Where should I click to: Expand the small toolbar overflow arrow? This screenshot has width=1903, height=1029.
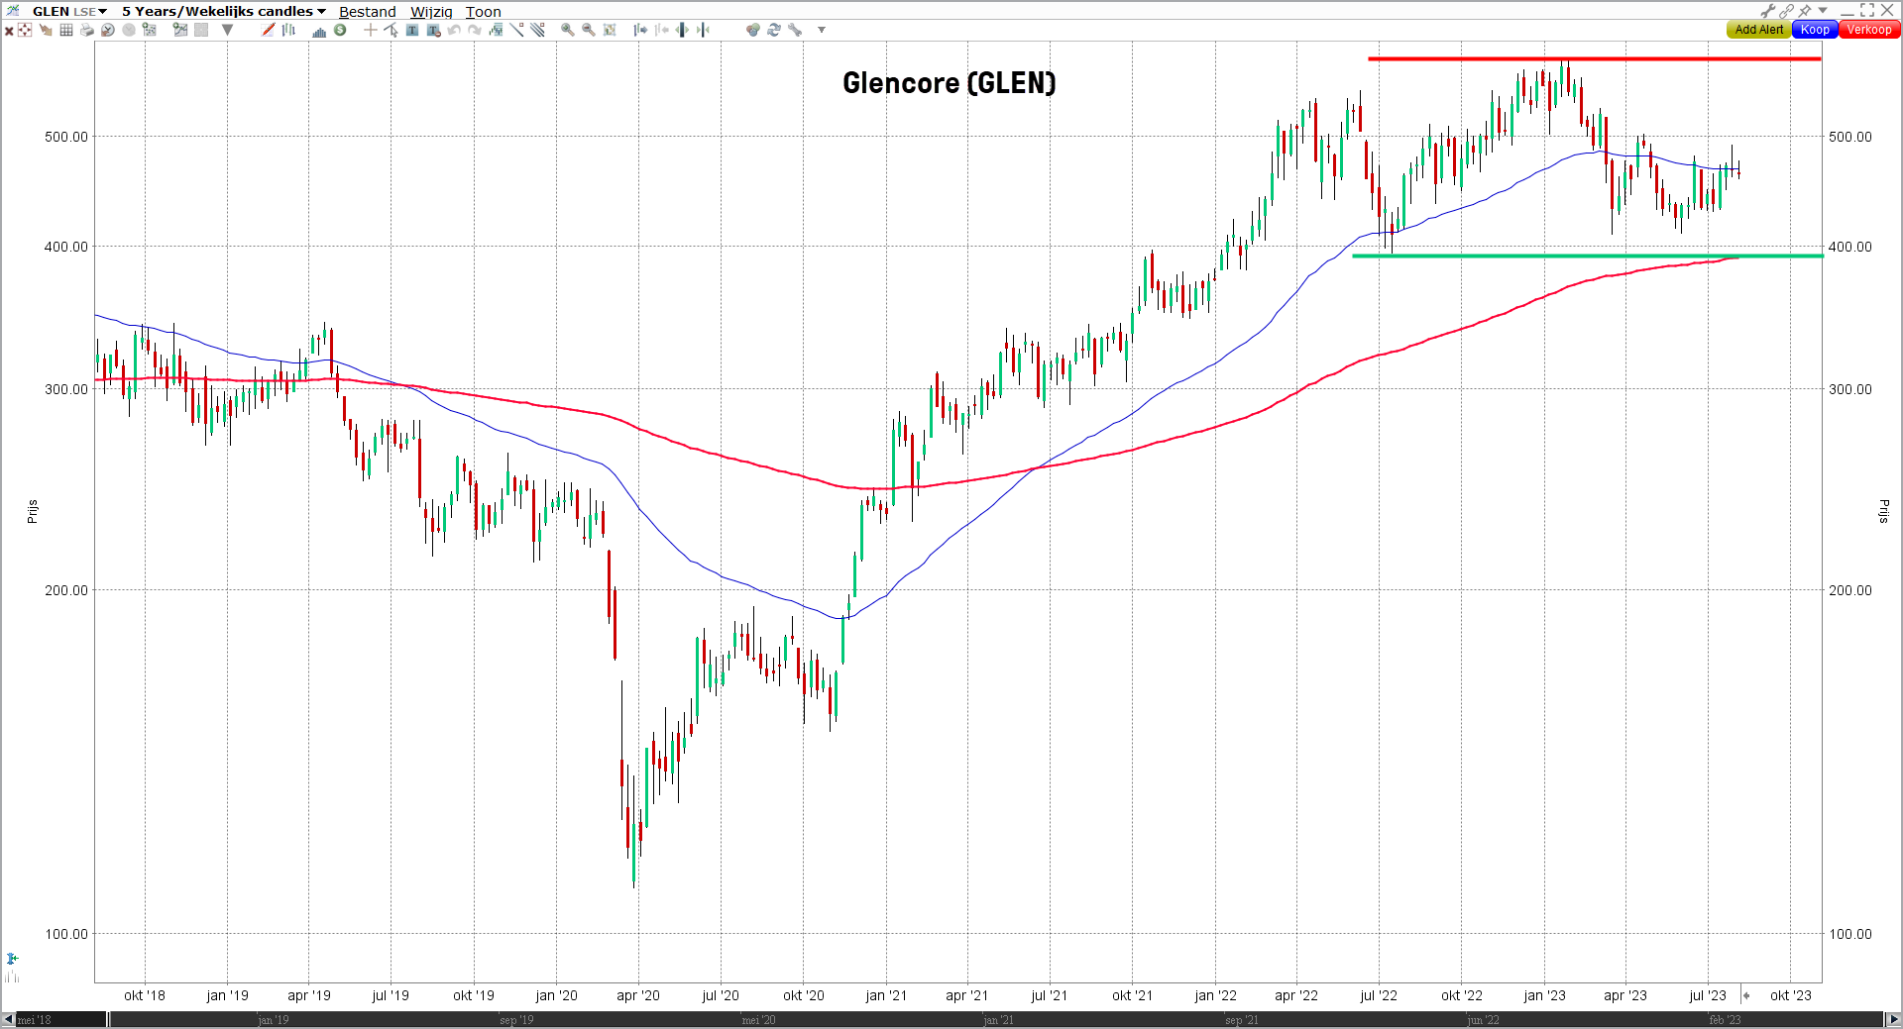click(x=822, y=30)
